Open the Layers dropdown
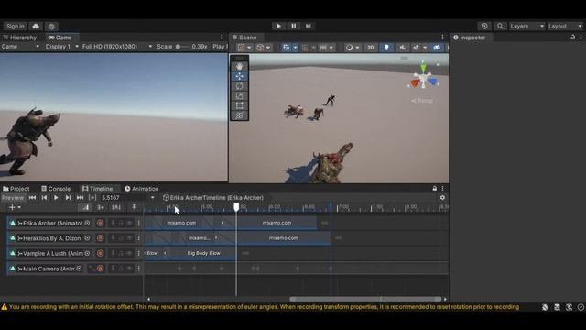586x330 pixels. tap(526, 27)
